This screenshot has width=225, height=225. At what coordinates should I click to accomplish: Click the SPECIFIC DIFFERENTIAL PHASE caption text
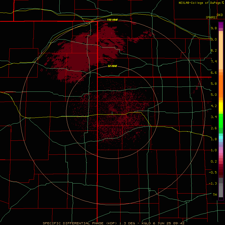click(73, 223)
